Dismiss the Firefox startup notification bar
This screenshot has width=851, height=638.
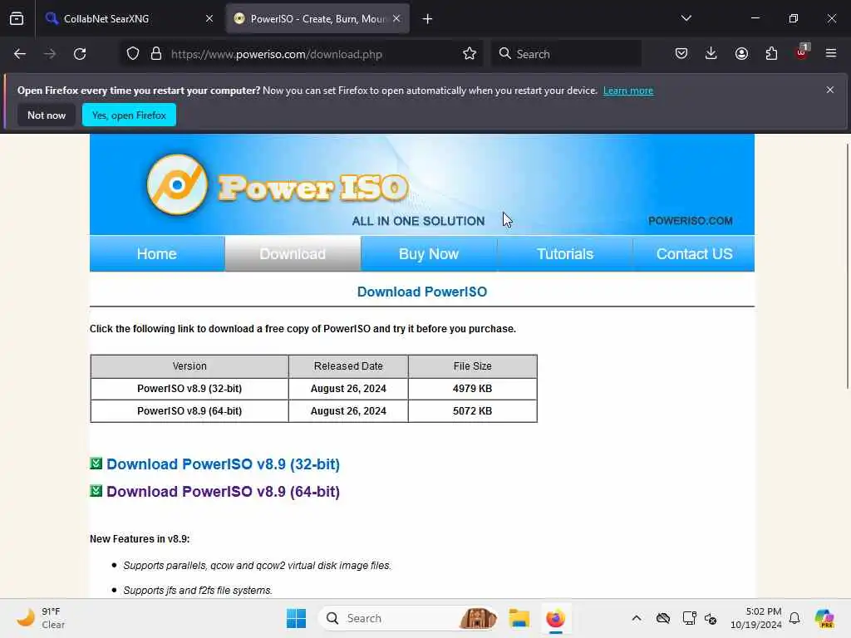(x=830, y=90)
